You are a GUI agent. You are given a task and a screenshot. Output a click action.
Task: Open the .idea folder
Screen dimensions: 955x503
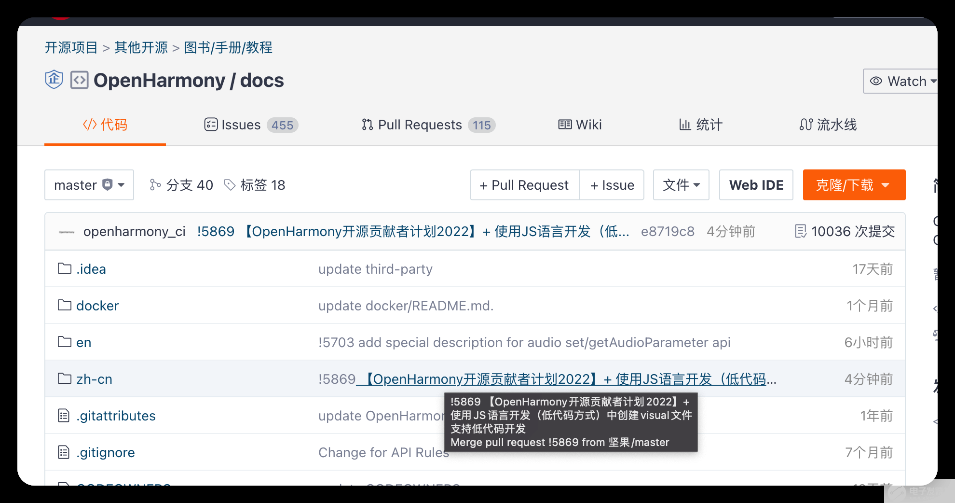tap(91, 269)
